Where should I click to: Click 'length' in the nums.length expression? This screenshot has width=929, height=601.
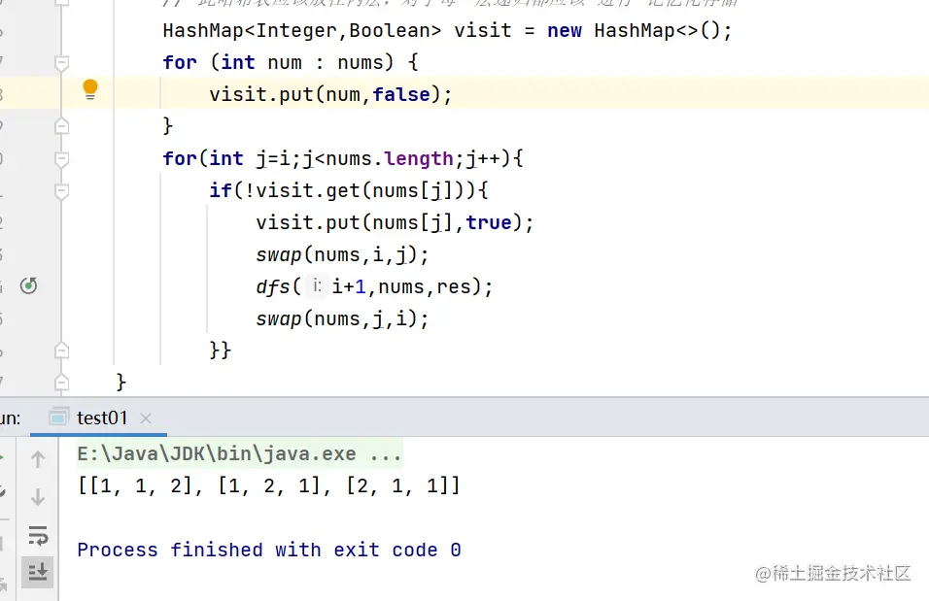click(419, 158)
